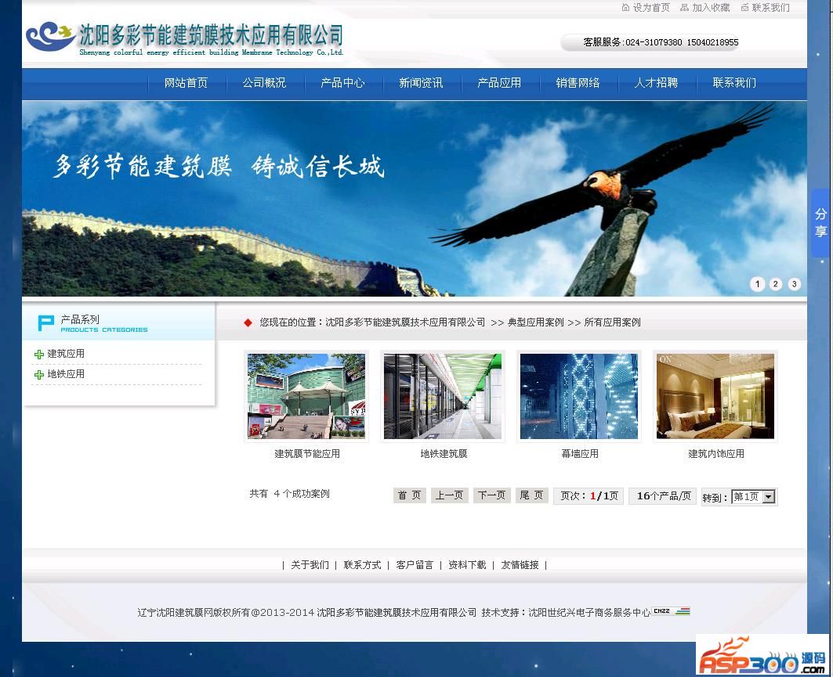Click the CNZZ statistics badge in footer
This screenshot has height=677, width=833.
pyautogui.click(x=671, y=611)
